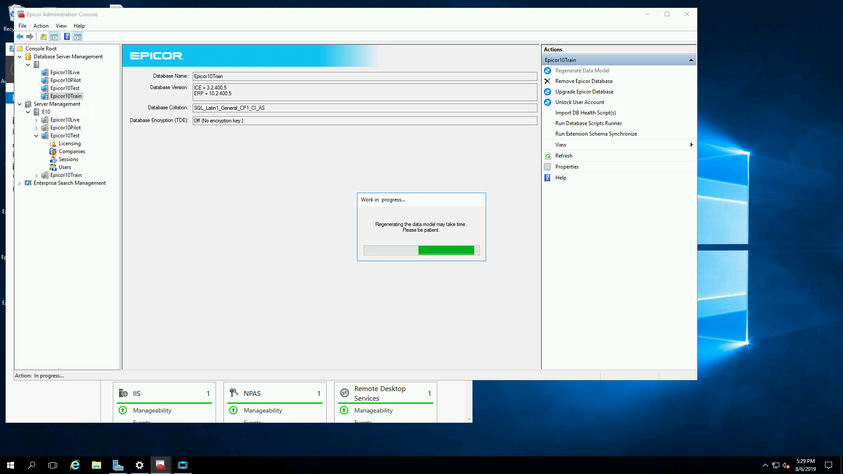Collapse the Epicor10Train actions section arrow
This screenshot has width=843, height=474.
coord(691,60)
